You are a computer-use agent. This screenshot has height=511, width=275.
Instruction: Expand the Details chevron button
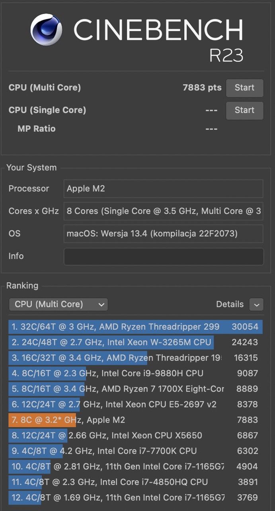tap(256, 305)
